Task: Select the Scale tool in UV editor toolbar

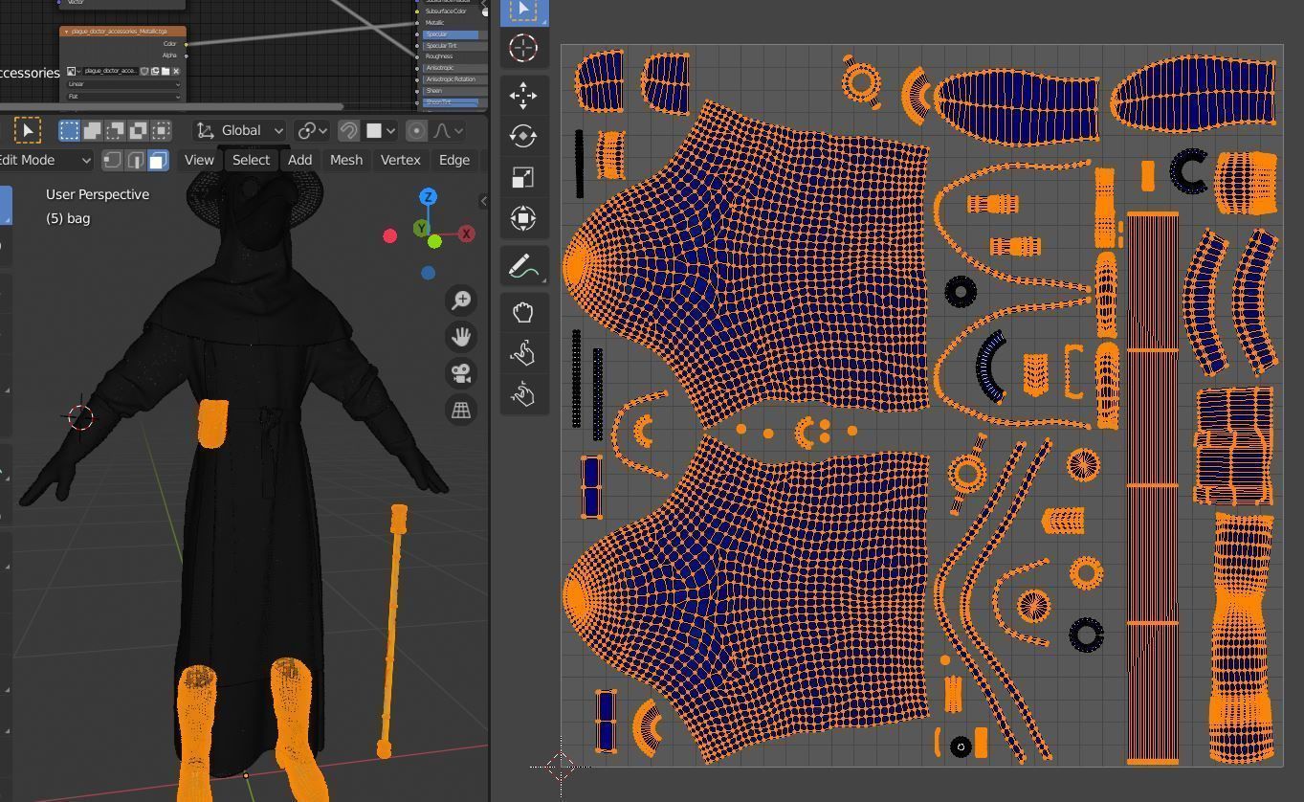Action: pyautogui.click(x=523, y=177)
